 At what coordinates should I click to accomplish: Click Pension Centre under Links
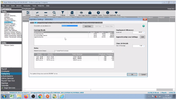[9, 45]
